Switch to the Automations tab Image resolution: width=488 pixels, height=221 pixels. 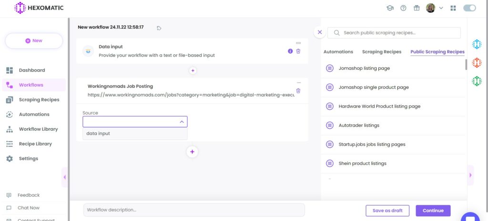(x=338, y=52)
